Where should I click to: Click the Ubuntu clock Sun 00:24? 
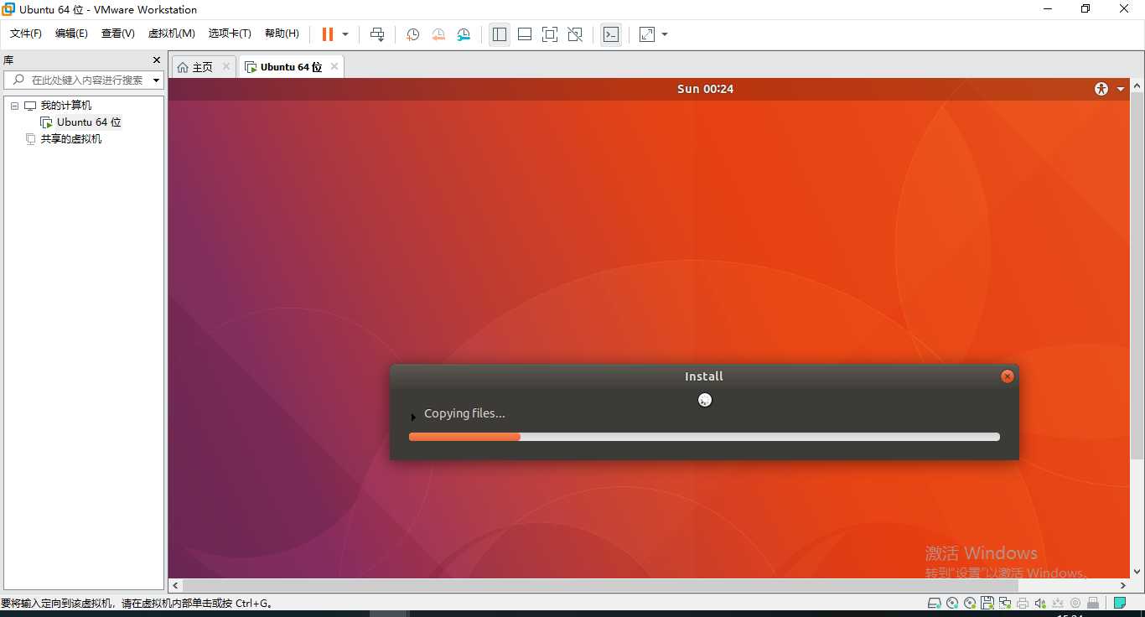pos(705,89)
